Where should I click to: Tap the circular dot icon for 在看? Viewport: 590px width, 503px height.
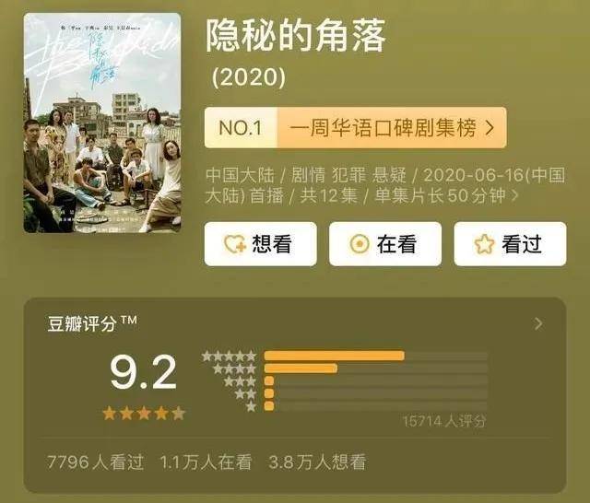point(360,244)
